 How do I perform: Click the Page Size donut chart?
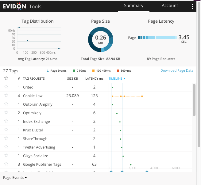[x=100, y=40]
